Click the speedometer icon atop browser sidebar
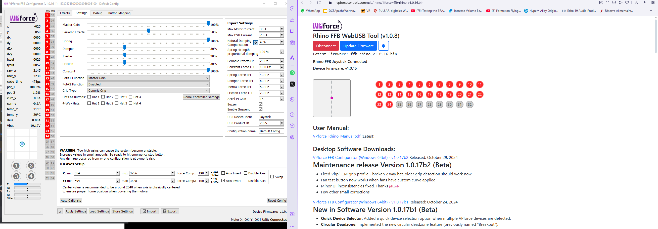This screenshot has height=229, width=658. (x=292, y=9)
